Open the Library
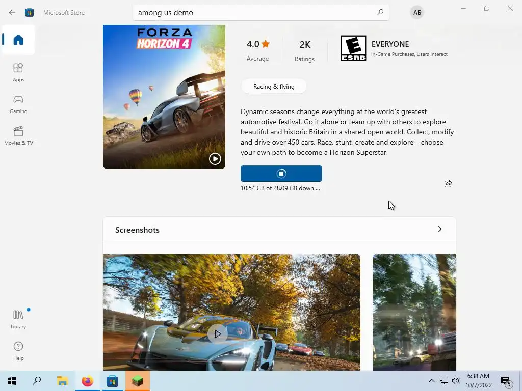Image resolution: width=522 pixels, height=391 pixels. pyautogui.click(x=18, y=319)
